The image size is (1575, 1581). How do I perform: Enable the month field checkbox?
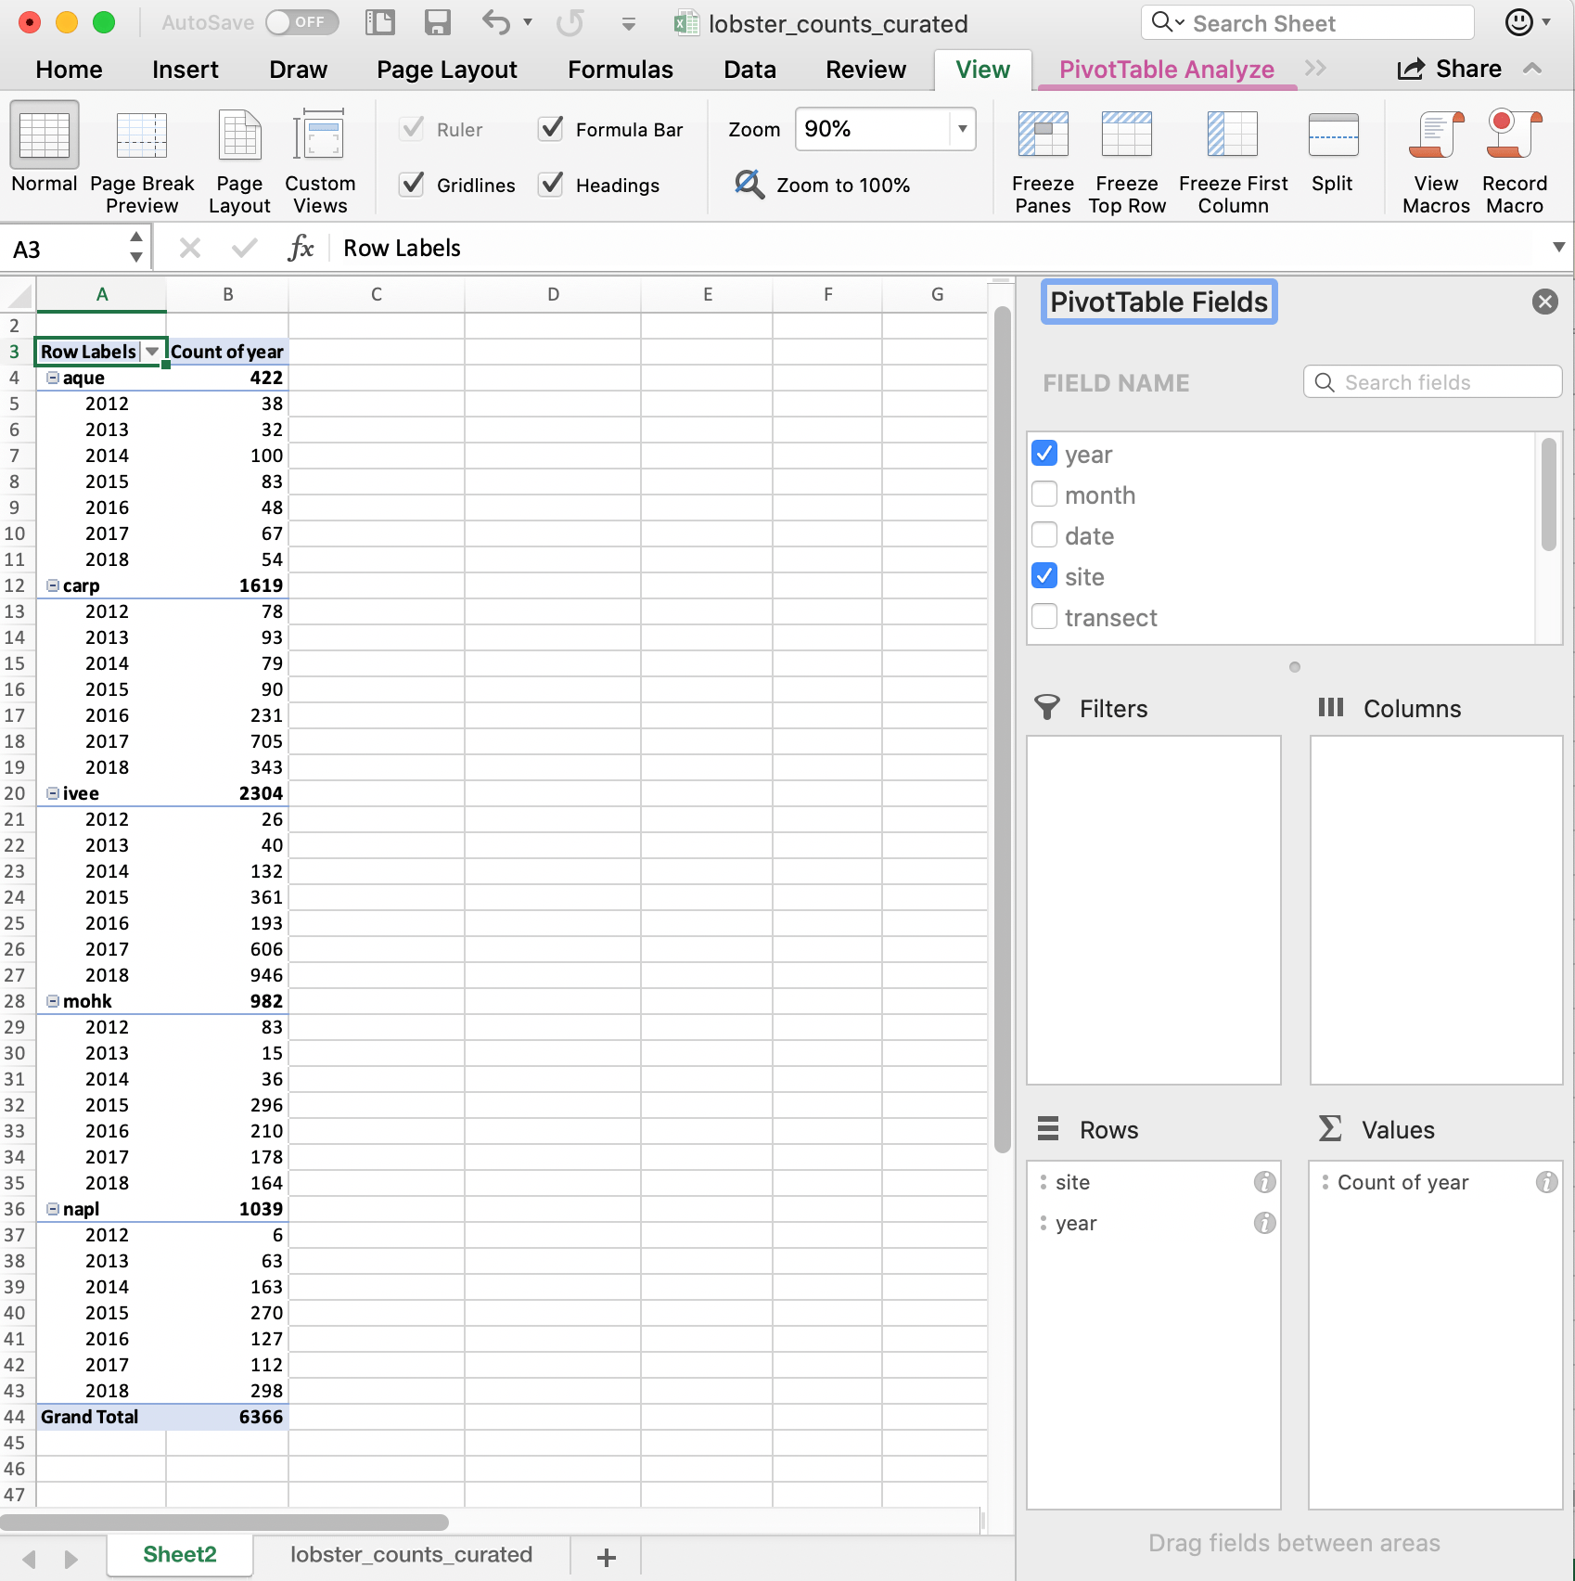(1044, 495)
